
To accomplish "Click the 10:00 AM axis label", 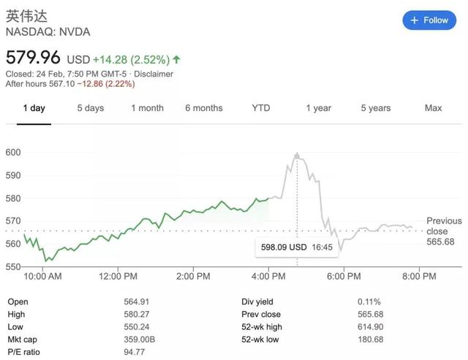I will (x=42, y=276).
